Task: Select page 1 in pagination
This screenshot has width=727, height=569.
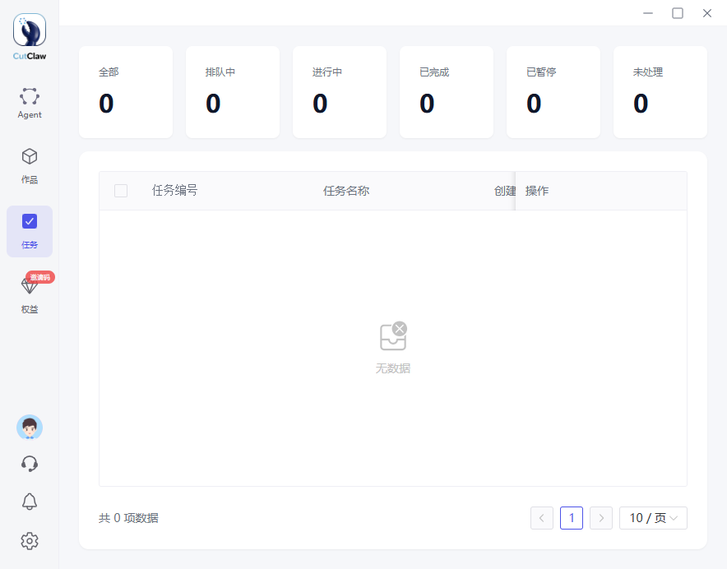Action: coord(572,518)
